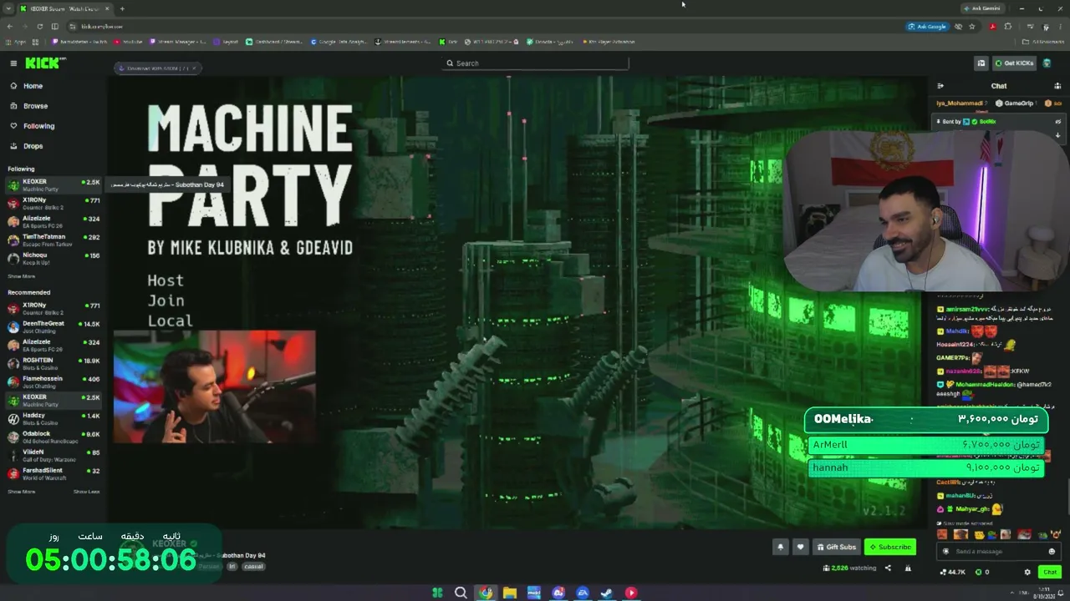The image size is (1070, 601).
Task: Expand the pinned message down arrow
Action: [x=1057, y=135]
